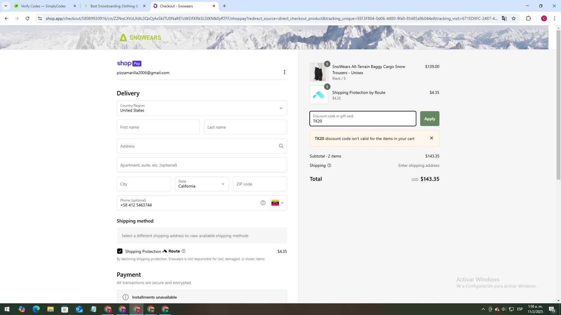Click the phone number help question icon
The width and height of the screenshot is (561, 315).
(263, 203)
